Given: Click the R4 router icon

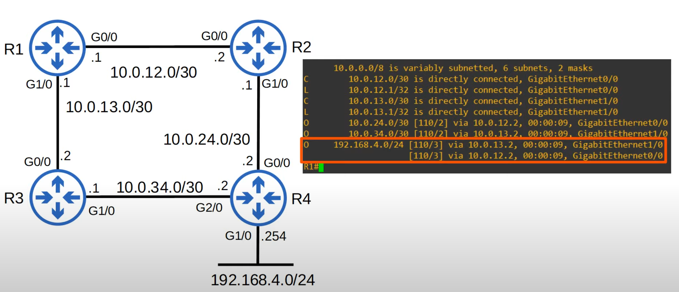Looking at the screenshot, I should pyautogui.click(x=258, y=198).
